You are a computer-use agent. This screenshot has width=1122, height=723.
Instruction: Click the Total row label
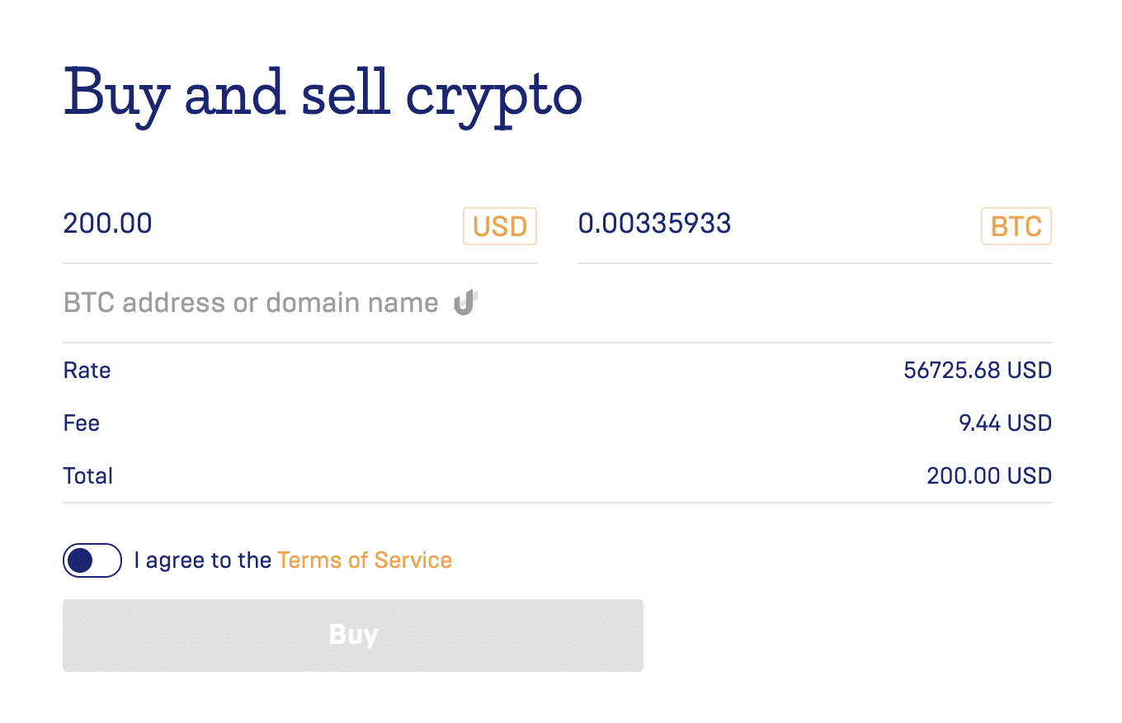87,475
